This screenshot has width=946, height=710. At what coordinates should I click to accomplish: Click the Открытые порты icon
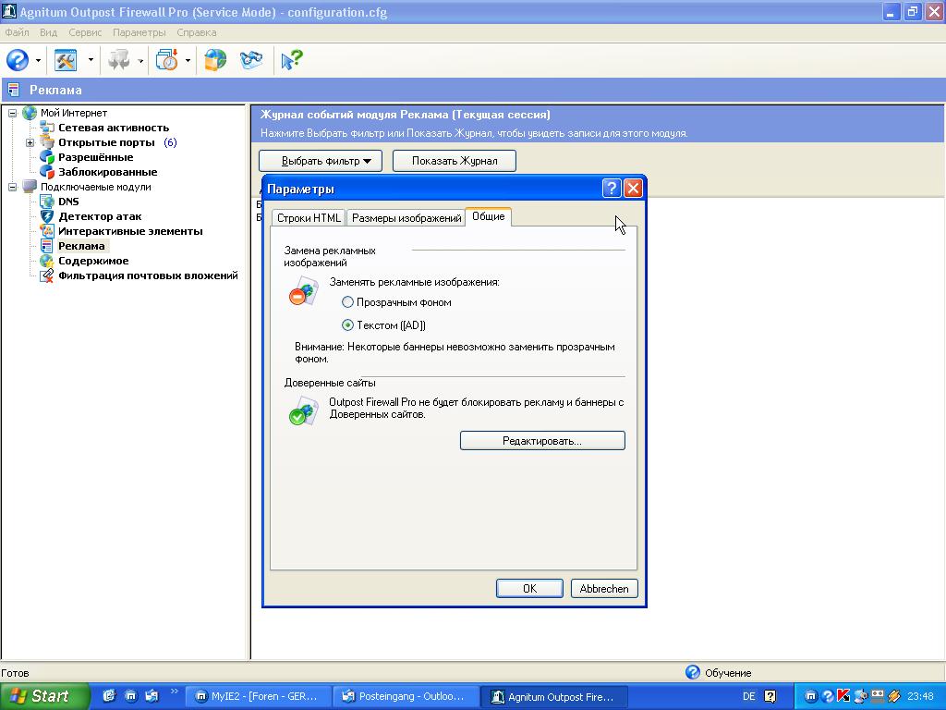tap(47, 142)
